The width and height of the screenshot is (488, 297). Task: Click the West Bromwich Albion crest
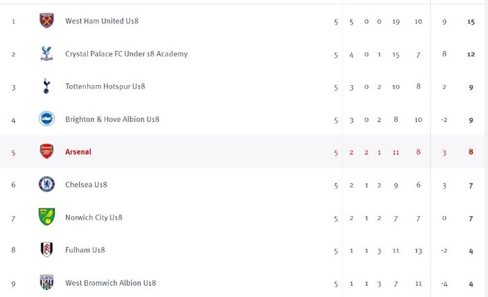47,282
